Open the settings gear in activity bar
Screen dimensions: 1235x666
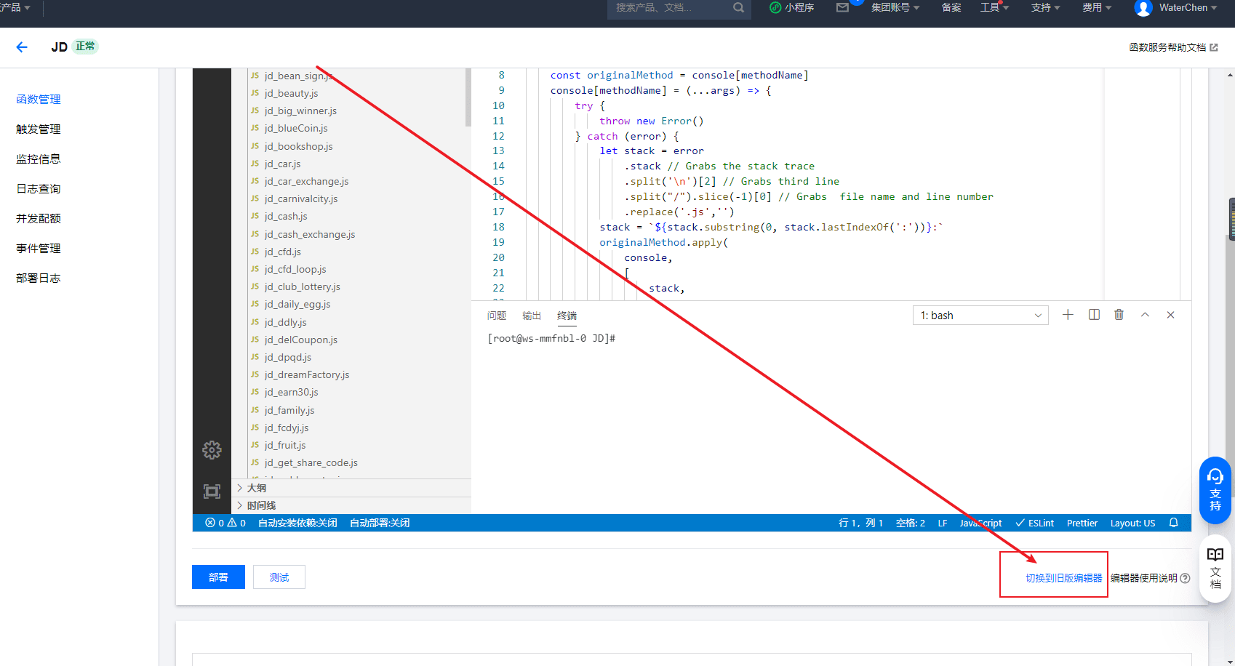coord(212,450)
